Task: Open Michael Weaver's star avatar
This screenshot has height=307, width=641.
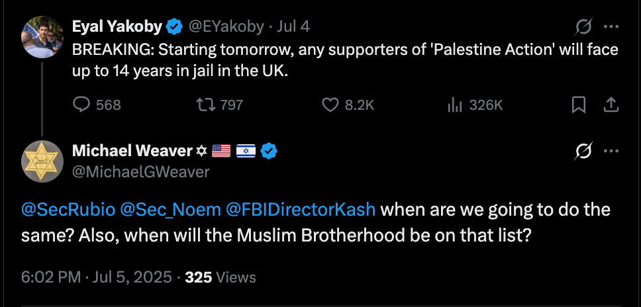Action: [43, 161]
